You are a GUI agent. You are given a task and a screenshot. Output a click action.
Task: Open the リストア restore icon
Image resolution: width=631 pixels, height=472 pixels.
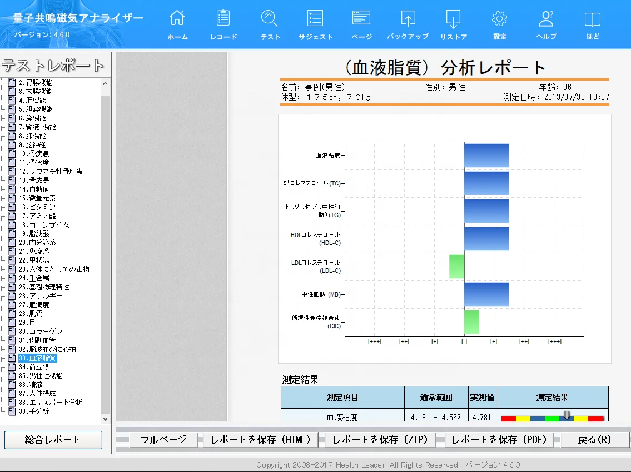pyautogui.click(x=453, y=25)
